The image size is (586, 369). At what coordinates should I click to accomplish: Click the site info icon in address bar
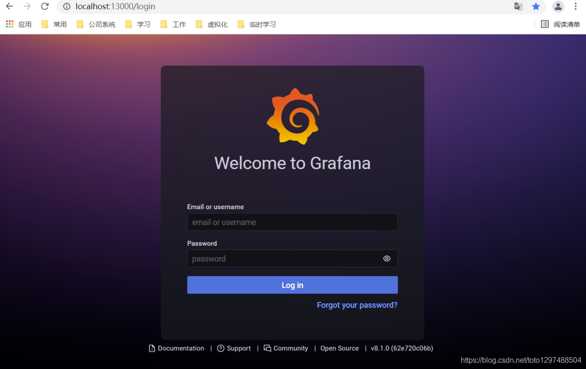(x=67, y=6)
